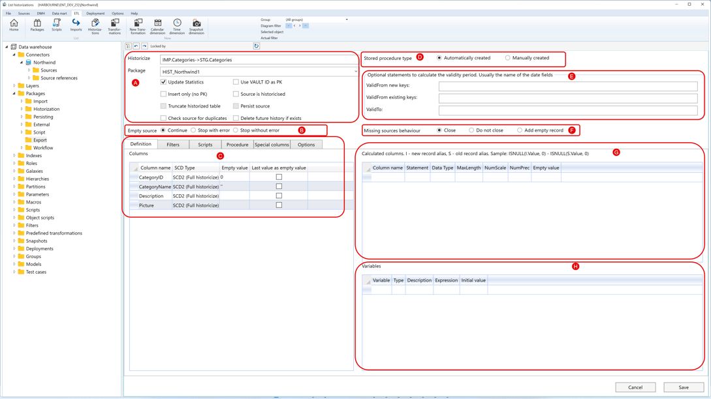Go to the previous diagram filter
Screen dimensions: 711x399
(294, 26)
